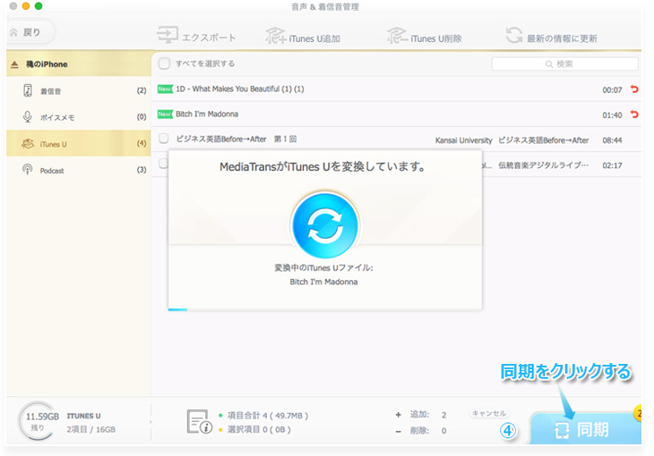Click the export arrow icon in toolbar

coord(168,35)
